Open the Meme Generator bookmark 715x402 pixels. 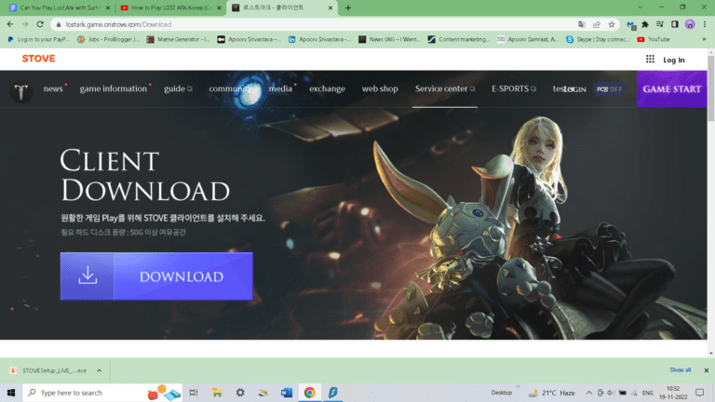[179, 40]
